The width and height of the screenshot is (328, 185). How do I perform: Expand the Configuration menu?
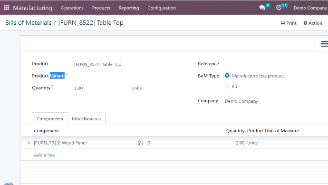coord(162,8)
